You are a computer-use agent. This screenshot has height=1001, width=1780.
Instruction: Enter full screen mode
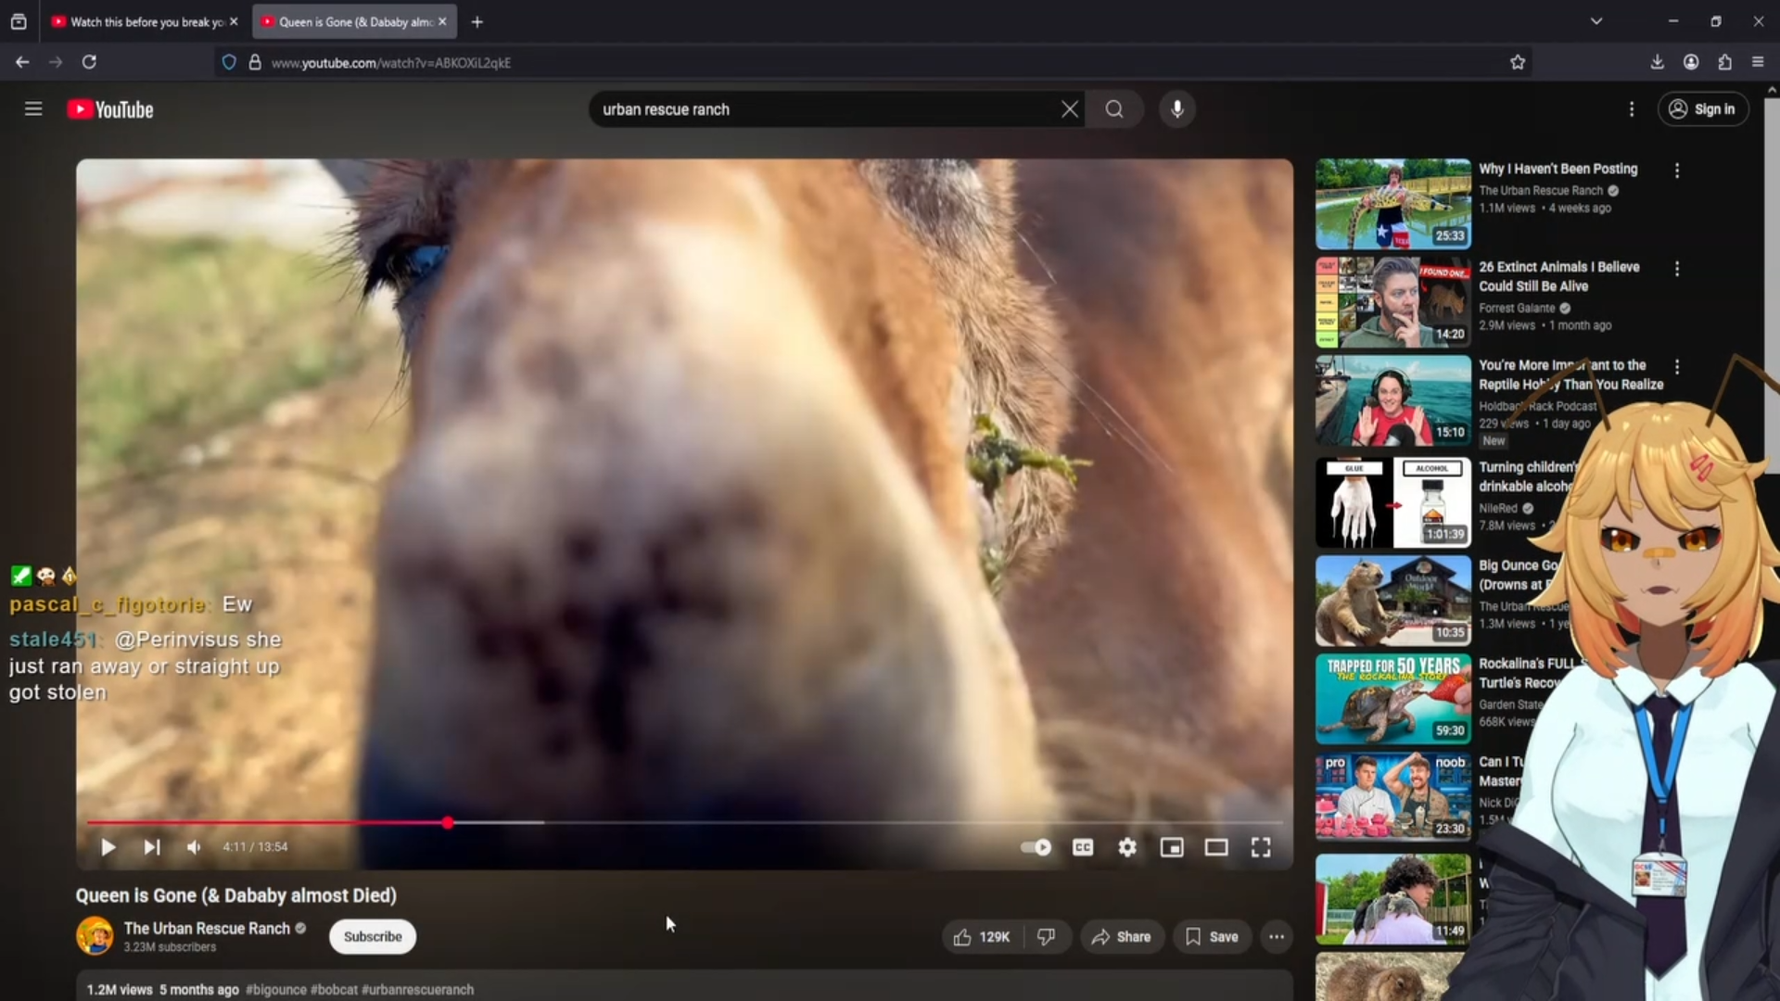[x=1261, y=847]
